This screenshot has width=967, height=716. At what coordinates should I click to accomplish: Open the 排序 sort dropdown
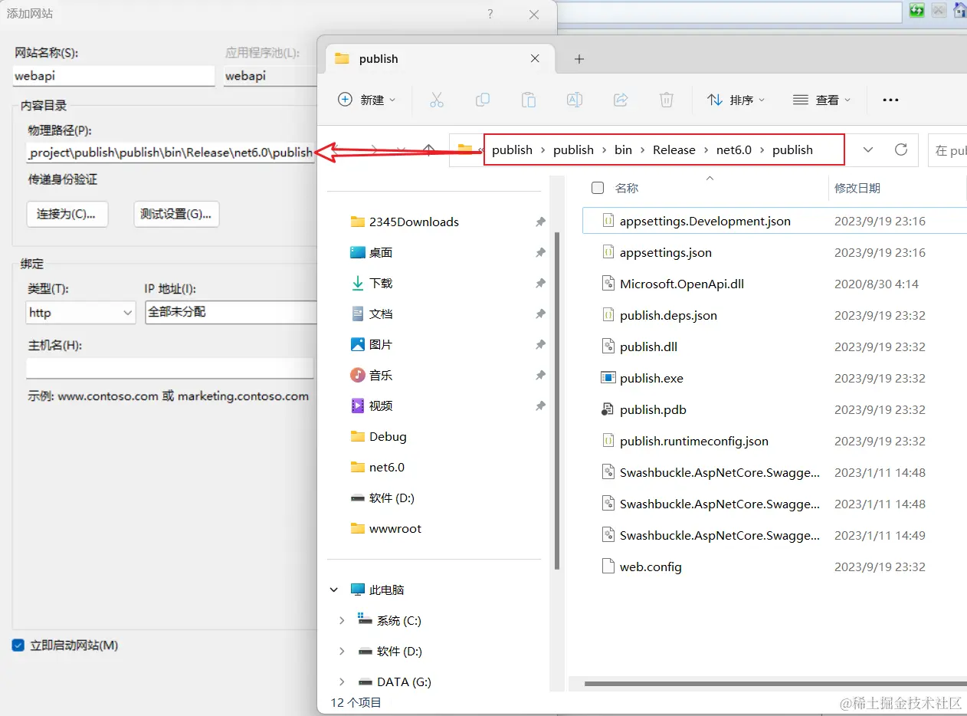(736, 100)
